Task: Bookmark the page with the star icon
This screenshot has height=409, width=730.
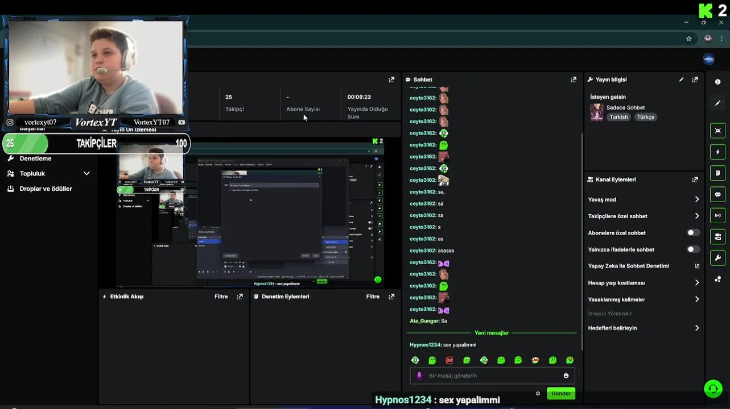Action: pos(689,39)
